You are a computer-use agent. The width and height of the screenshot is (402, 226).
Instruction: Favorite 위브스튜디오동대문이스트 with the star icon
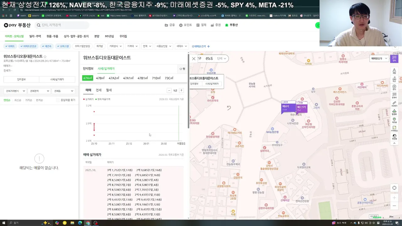tap(45, 56)
